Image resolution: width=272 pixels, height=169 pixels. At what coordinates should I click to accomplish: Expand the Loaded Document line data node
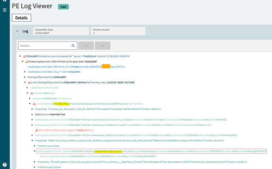click(27, 88)
